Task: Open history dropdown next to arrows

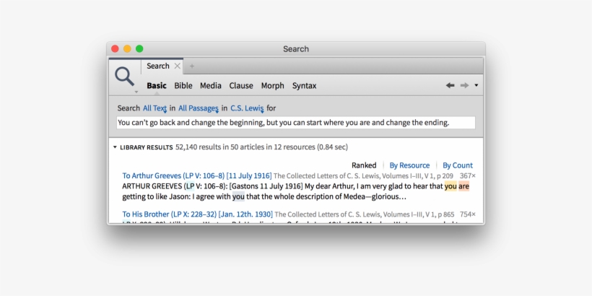Action: [x=476, y=85]
